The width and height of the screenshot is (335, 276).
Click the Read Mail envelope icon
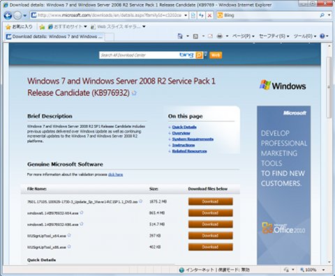[210, 36]
